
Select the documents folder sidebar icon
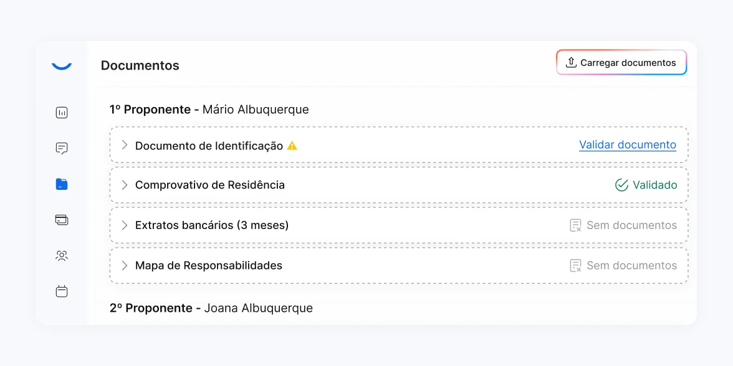62,184
